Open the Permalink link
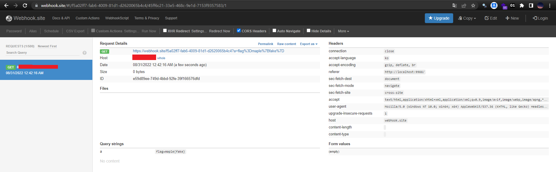Screen dimensions: 556x172 click(x=266, y=44)
